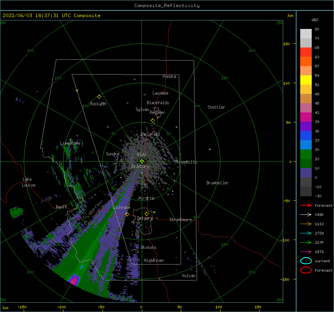Screen dimensions: 334x312
Task: Select the Banff label
Action: [x=61, y=207]
